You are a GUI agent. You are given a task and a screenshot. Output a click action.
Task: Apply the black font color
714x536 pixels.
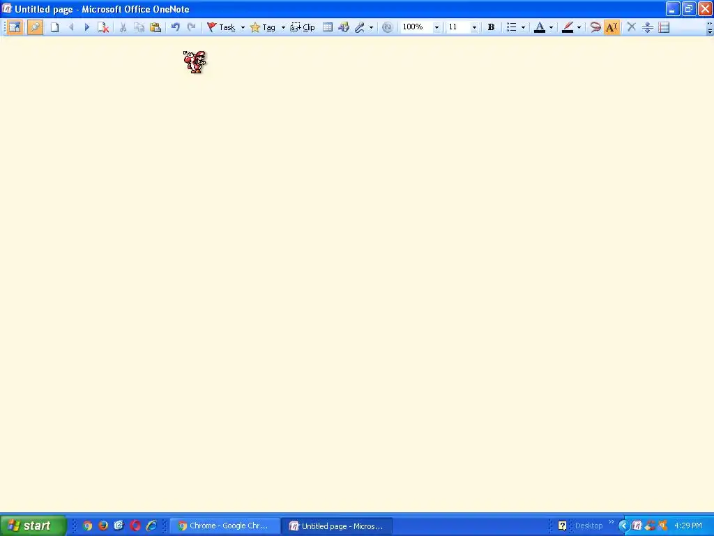540,27
